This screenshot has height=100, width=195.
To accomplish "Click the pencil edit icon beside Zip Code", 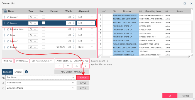I will coord(8,47).
